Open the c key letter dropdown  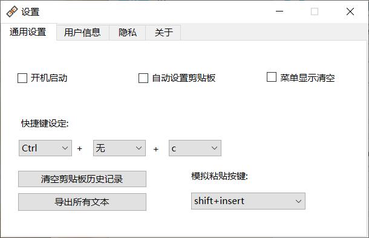pos(195,148)
